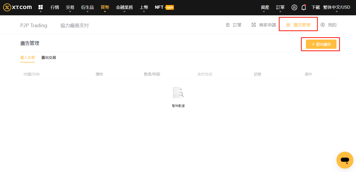
Task: Click the 暫無數據 empty state text
Action: click(178, 106)
